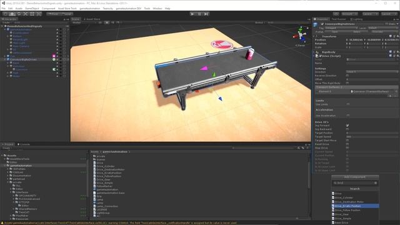Expand the Can object in the Hierarchy
The width and height of the screenshot is (400, 225).
[x=5, y=56]
